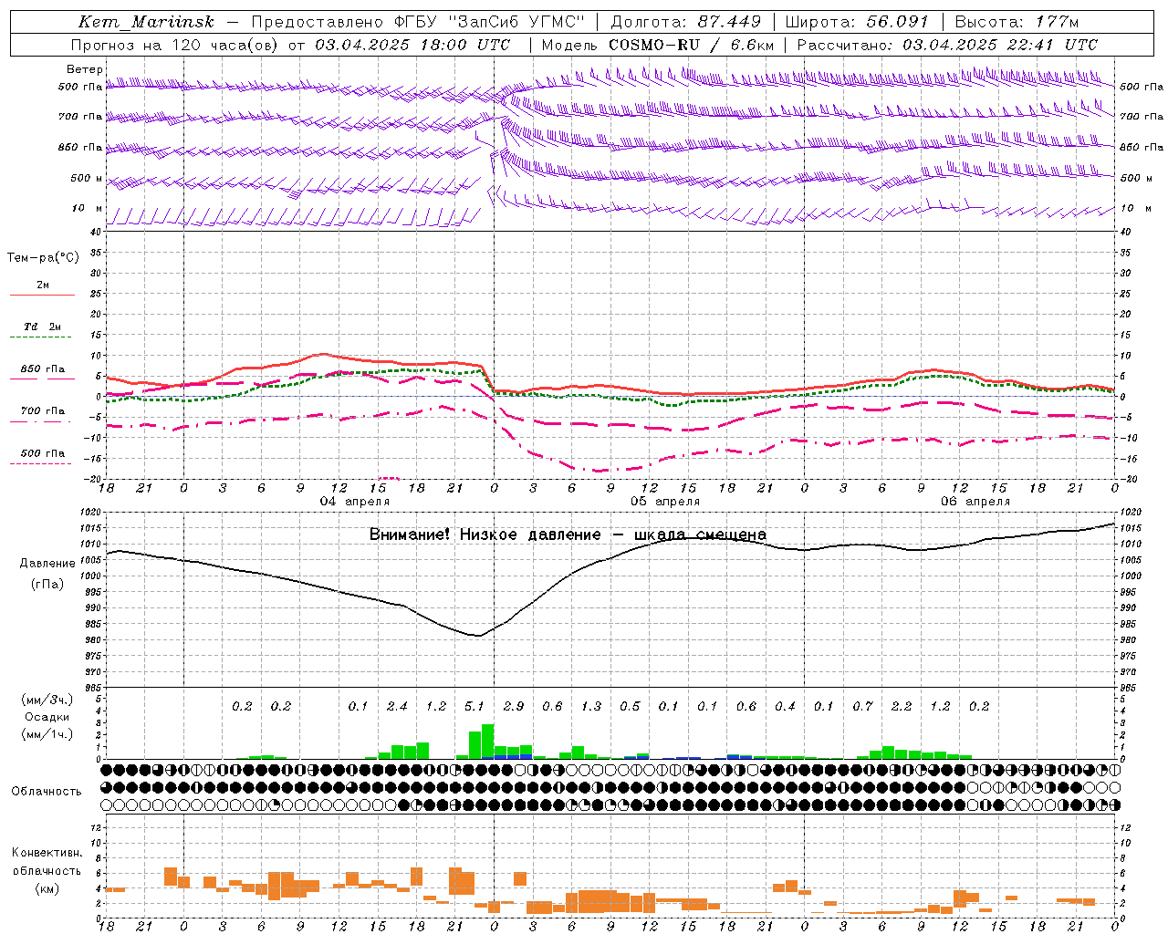Click the '(км)' unit under convective cloud label

(47, 888)
